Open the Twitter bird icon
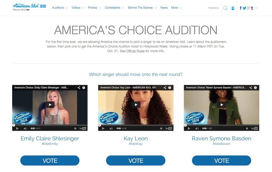 [x=244, y=8]
